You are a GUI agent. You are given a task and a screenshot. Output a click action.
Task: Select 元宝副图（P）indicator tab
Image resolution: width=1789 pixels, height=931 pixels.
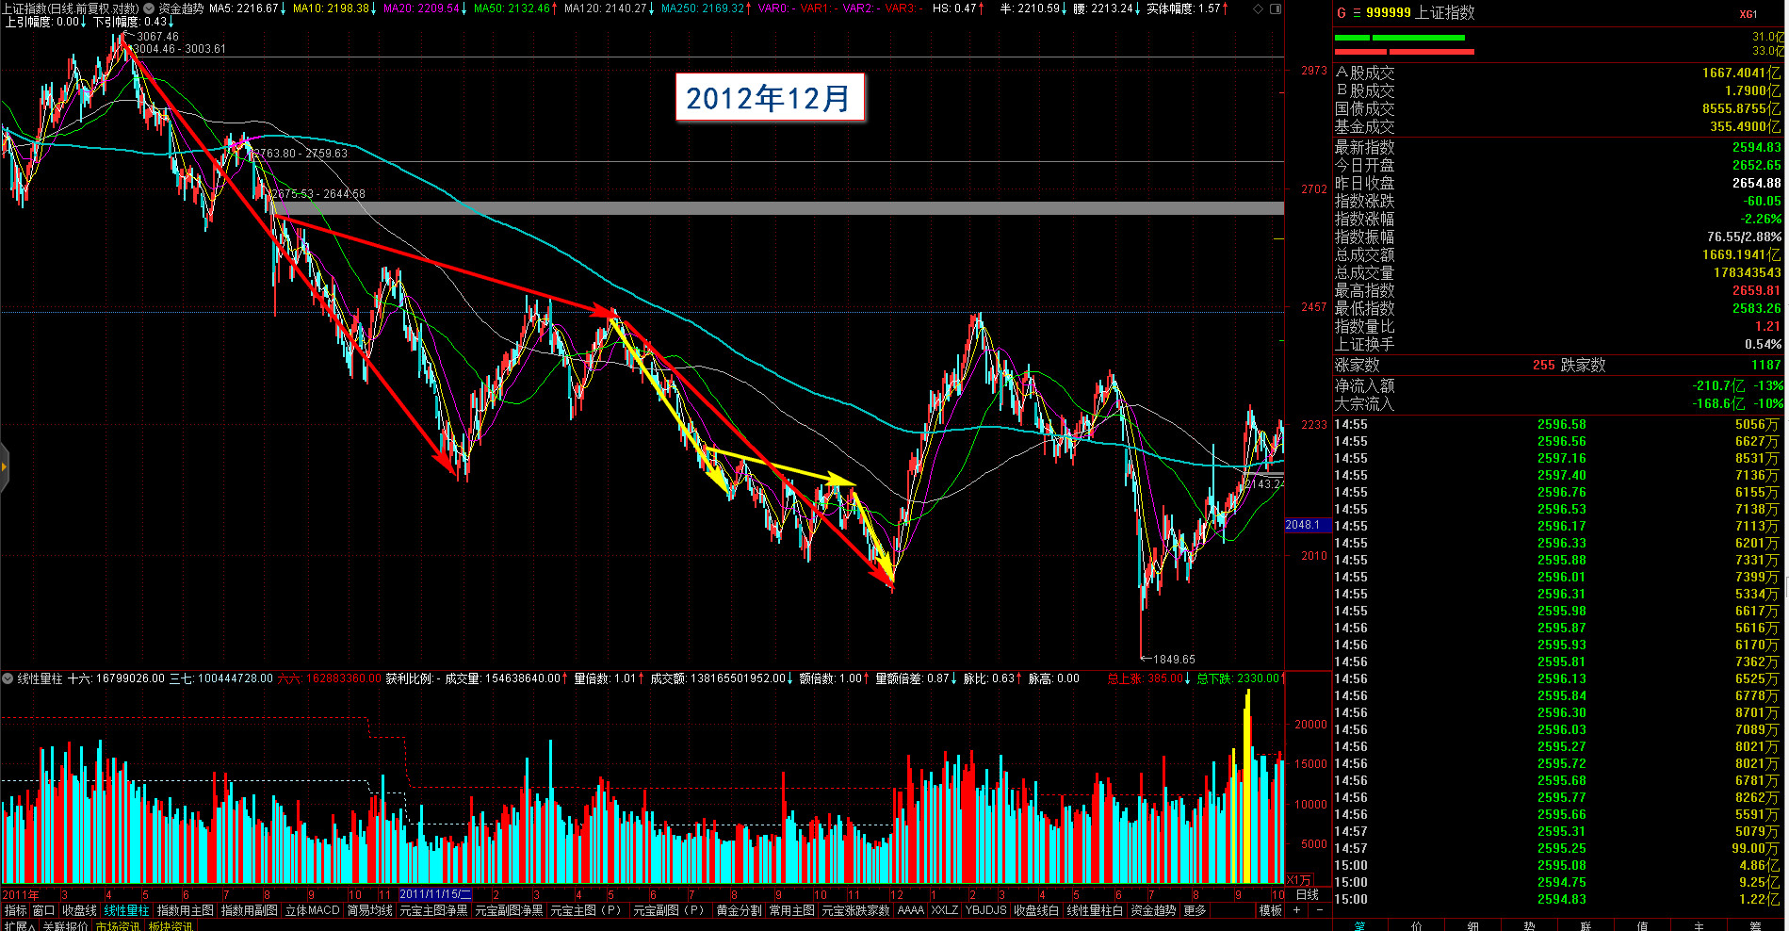tap(669, 910)
